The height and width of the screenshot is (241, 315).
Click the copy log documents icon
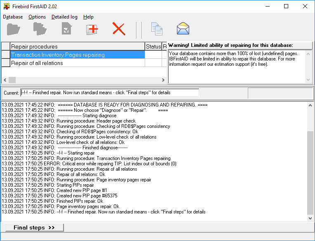point(157,29)
